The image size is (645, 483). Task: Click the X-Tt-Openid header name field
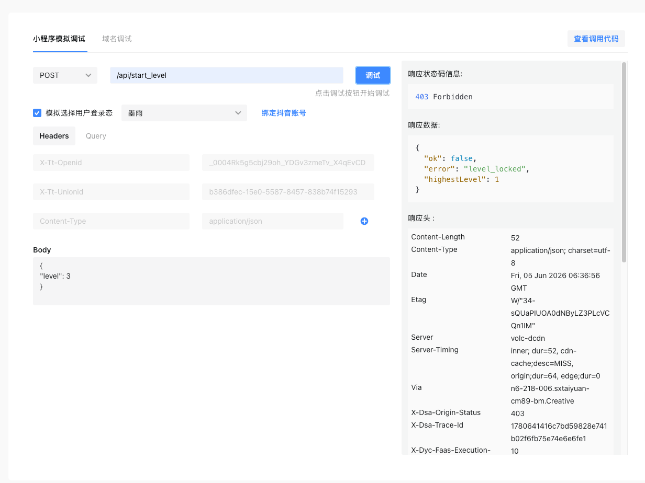pos(111,163)
